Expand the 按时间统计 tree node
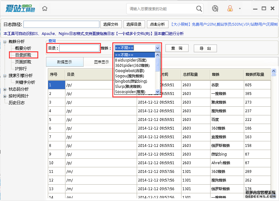Image resolution: width=279 pixels, height=201 pixels. tap(5, 96)
